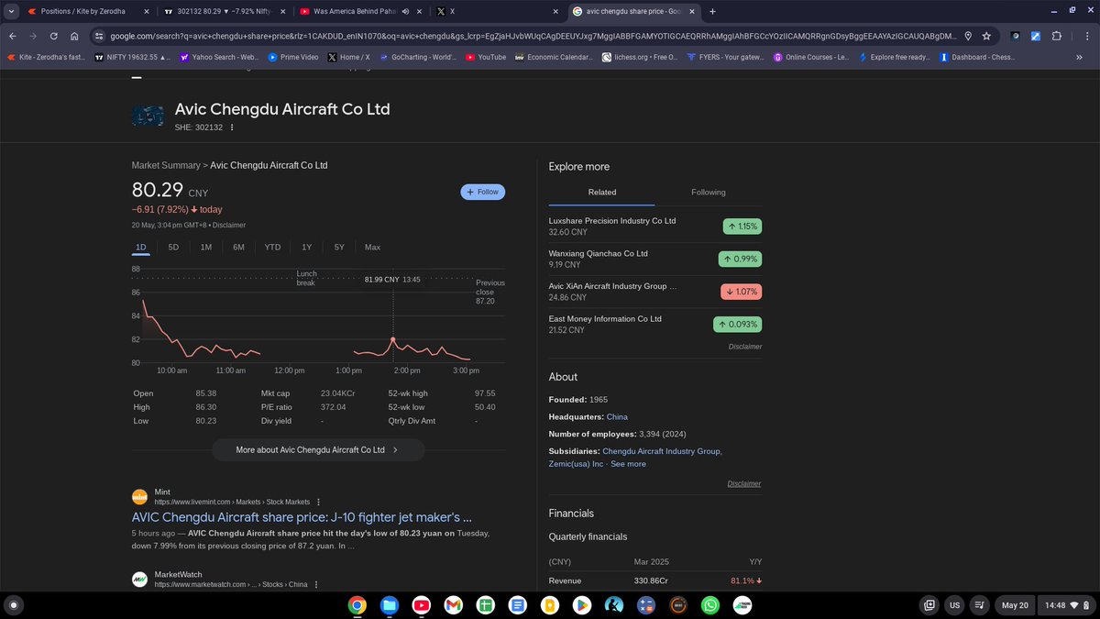Click See more under Subsidiaries
The width and height of the screenshot is (1100, 619).
(629, 464)
